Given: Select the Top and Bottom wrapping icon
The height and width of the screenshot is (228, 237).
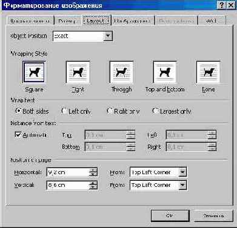Looking at the screenshot, I should tap(165, 72).
